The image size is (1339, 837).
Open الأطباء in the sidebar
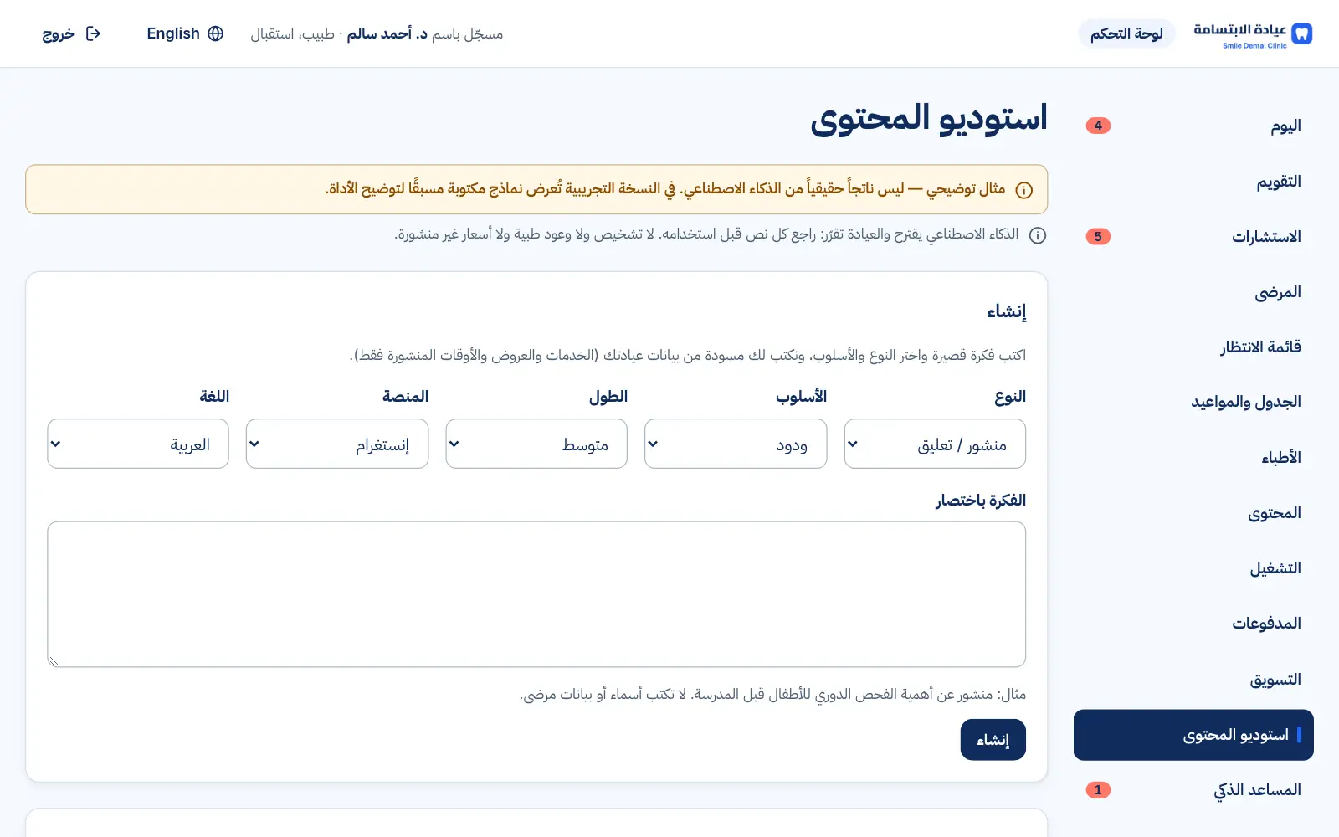click(1193, 458)
